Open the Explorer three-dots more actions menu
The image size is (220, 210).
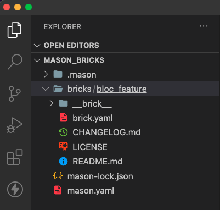[204, 26]
